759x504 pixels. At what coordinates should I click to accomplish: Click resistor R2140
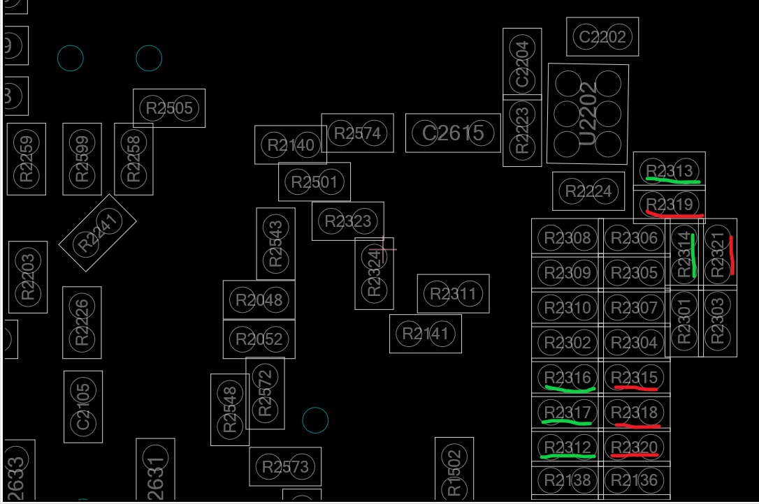click(291, 145)
